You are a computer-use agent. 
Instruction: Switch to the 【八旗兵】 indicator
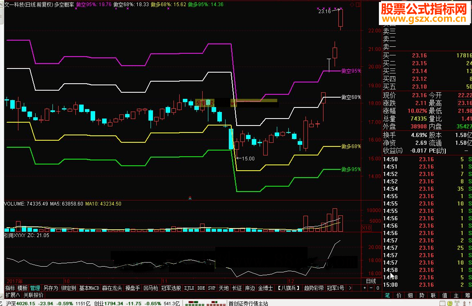click(289, 288)
